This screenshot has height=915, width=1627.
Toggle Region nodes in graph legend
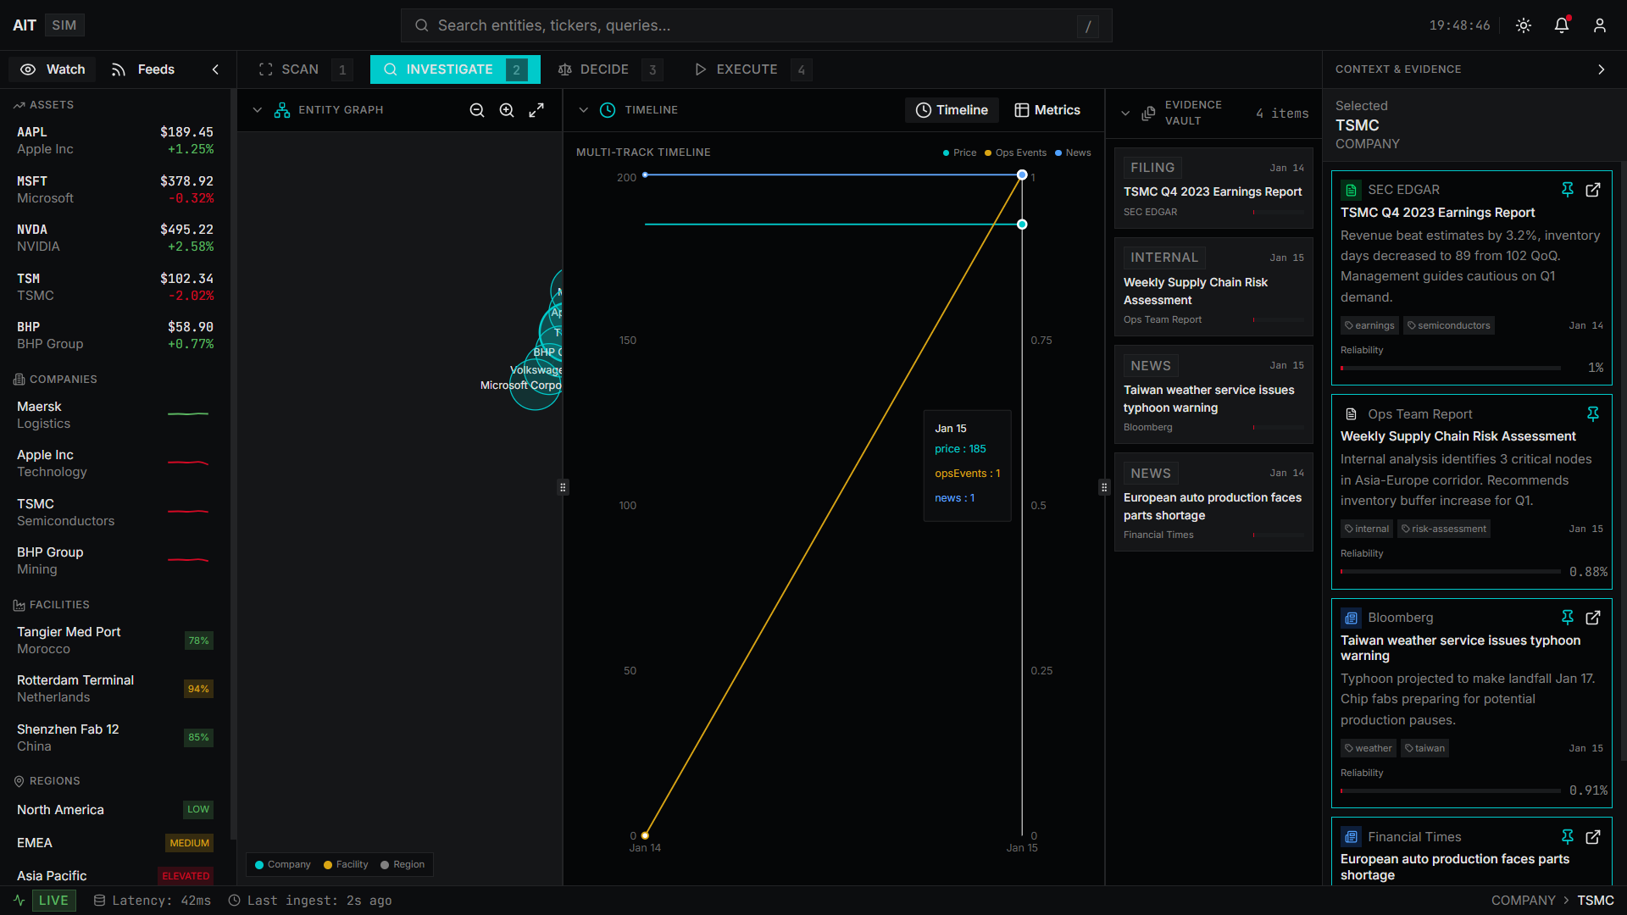tap(403, 865)
